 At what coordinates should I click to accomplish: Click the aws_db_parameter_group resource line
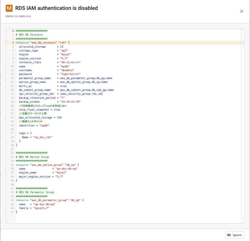pyautogui.click(x=50, y=200)
